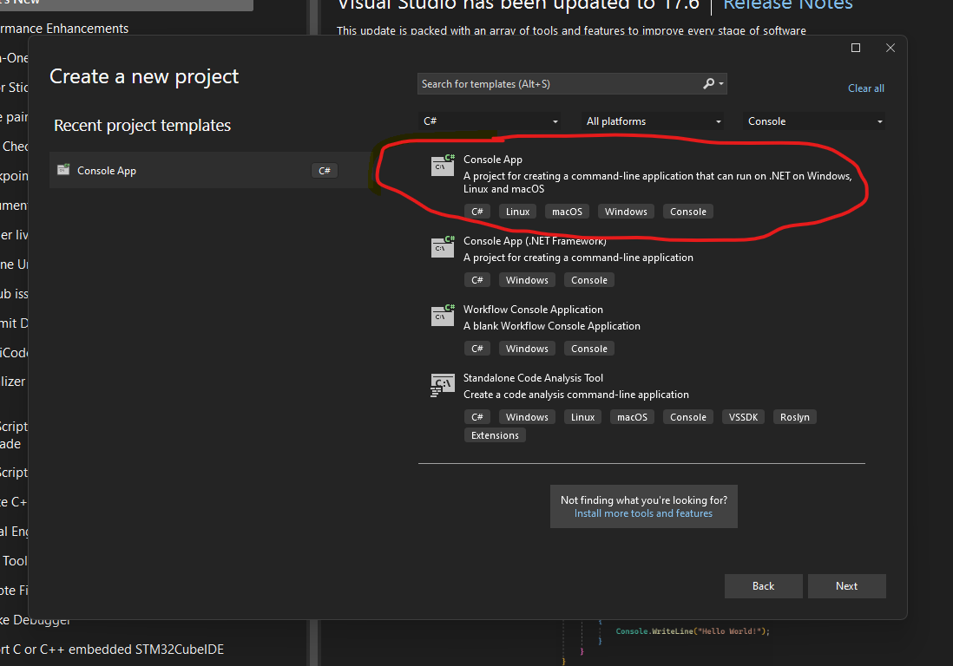Click the Clear all link
The image size is (953, 666).
click(866, 88)
